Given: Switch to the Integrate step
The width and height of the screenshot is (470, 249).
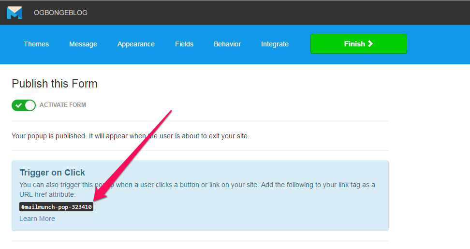Looking at the screenshot, I should [x=275, y=44].
